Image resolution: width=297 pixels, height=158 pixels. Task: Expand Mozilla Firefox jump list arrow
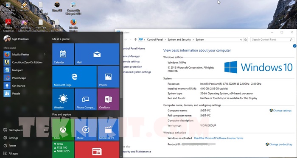pos(45,54)
